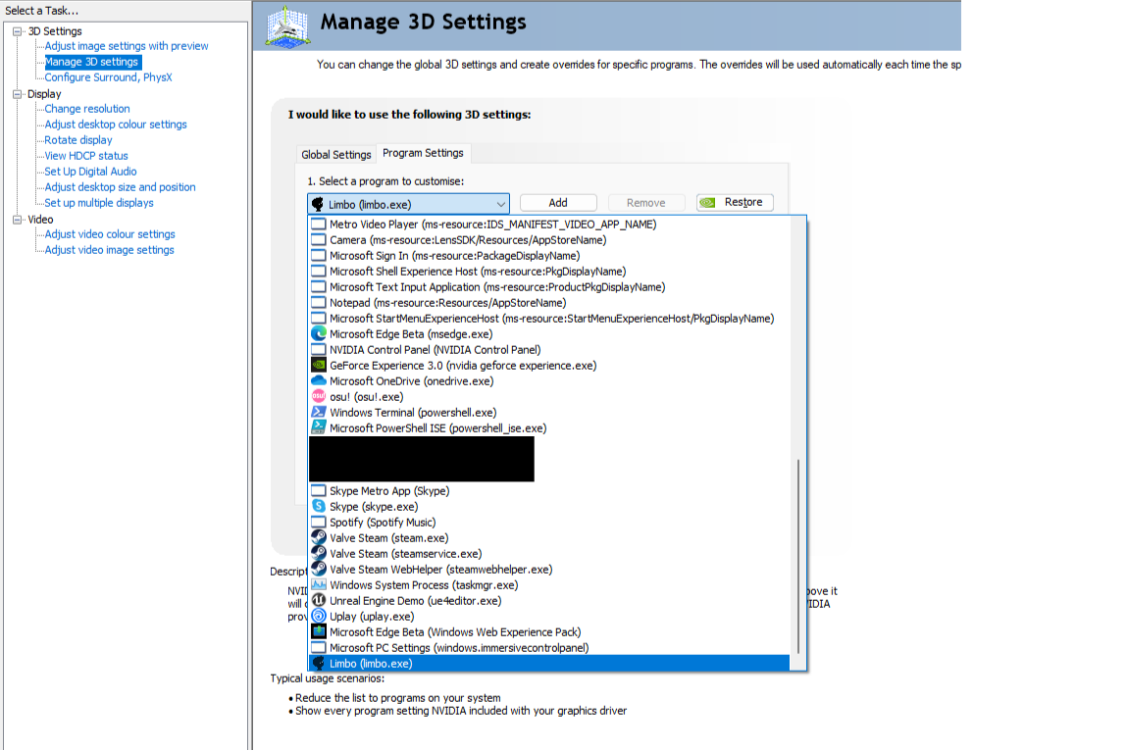
Task: Switch to the Global Settings tab
Action: click(x=335, y=155)
